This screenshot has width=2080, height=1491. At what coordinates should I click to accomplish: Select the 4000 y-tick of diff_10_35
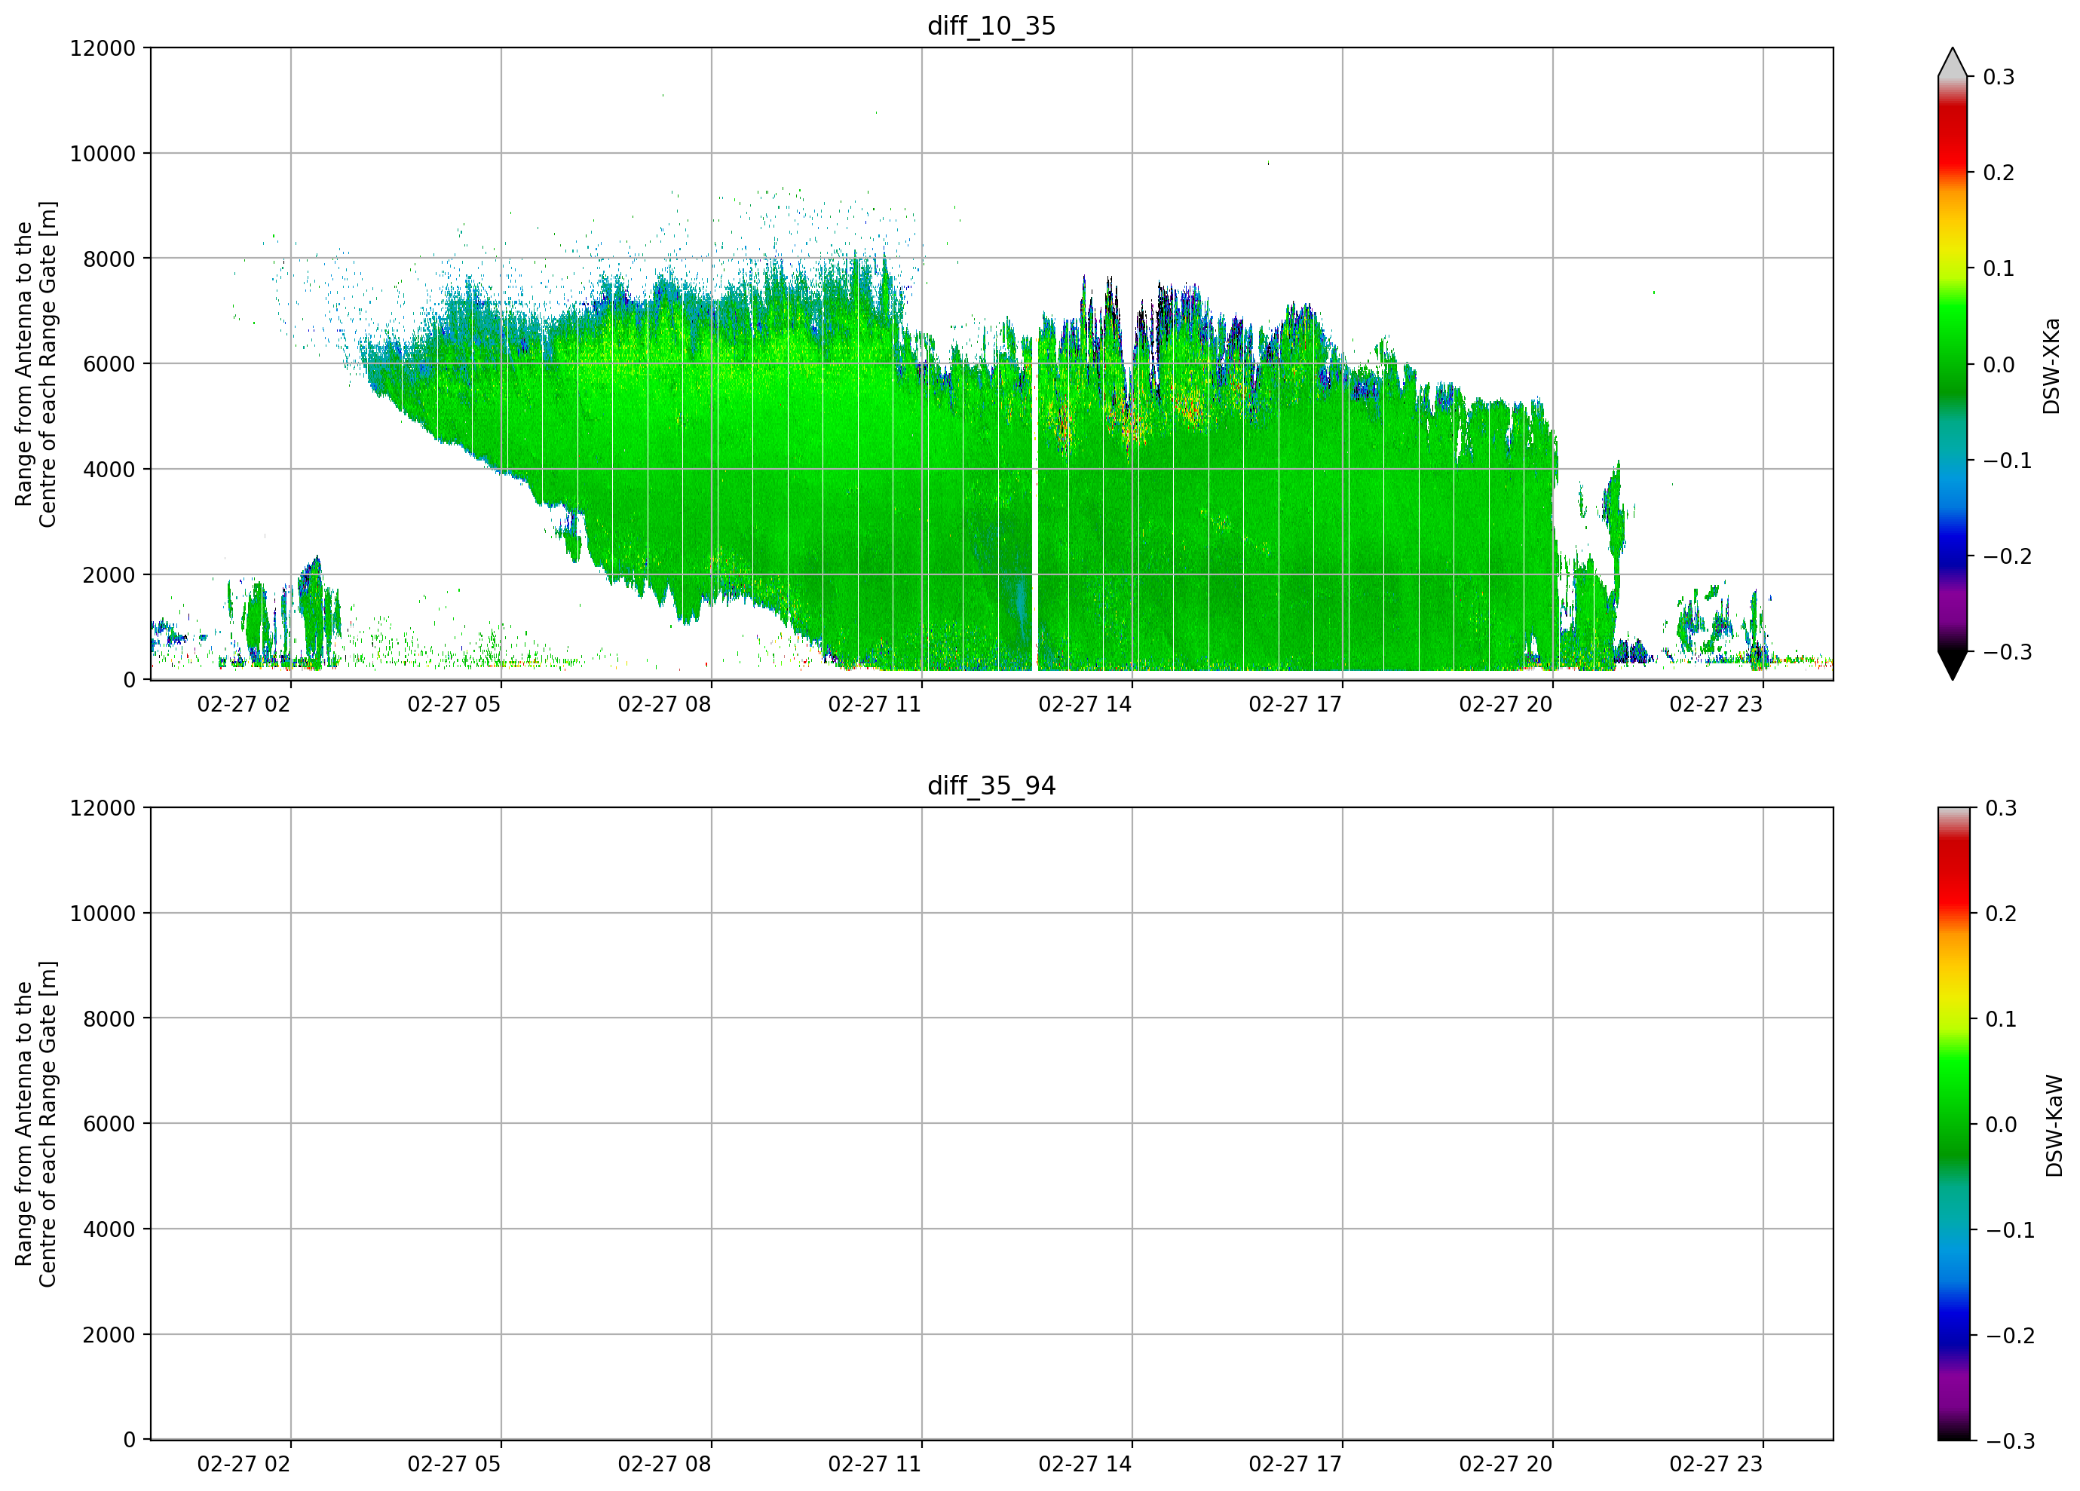(109, 470)
